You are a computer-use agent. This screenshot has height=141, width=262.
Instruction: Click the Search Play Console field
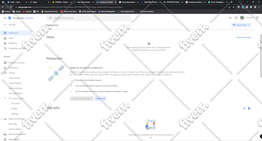[89, 18]
